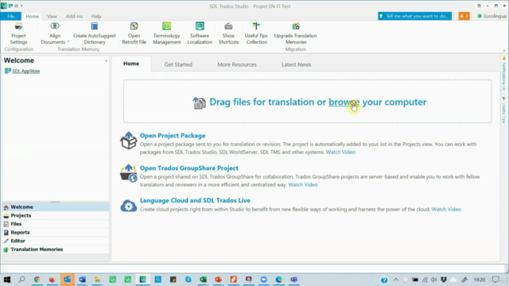Click the browse link to choose files
The height and width of the screenshot is (286, 509).
tap(344, 102)
